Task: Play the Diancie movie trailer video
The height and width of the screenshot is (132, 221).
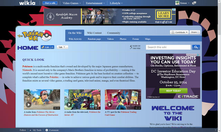Action: point(42,100)
